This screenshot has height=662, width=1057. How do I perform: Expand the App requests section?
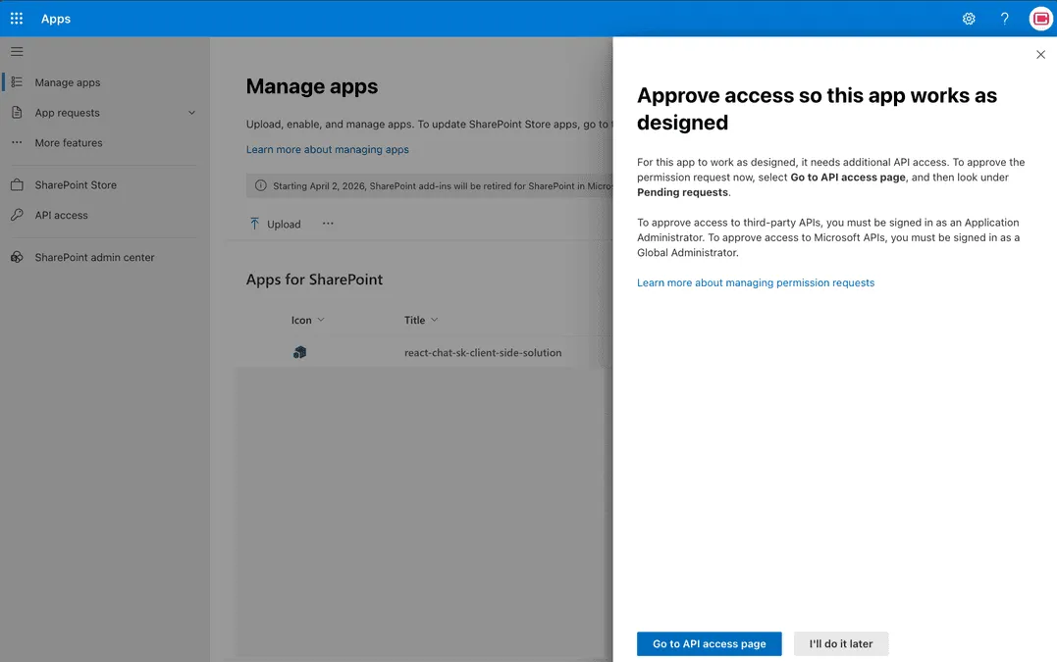(190, 112)
